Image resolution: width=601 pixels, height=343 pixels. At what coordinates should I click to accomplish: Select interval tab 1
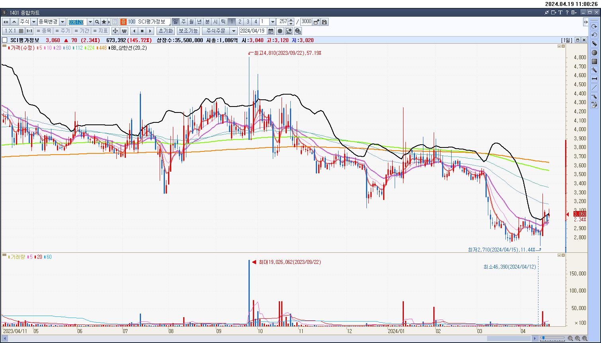[232, 22]
